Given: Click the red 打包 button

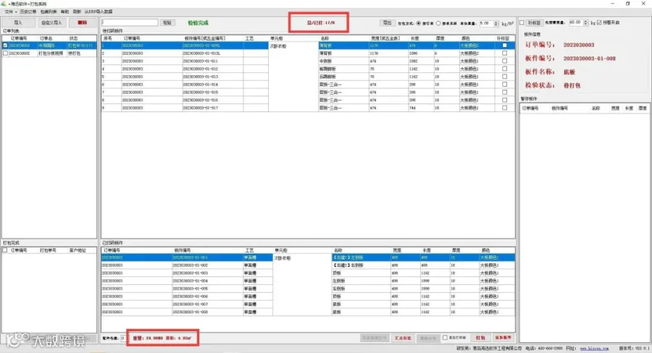Looking at the screenshot, I should click(x=480, y=338).
